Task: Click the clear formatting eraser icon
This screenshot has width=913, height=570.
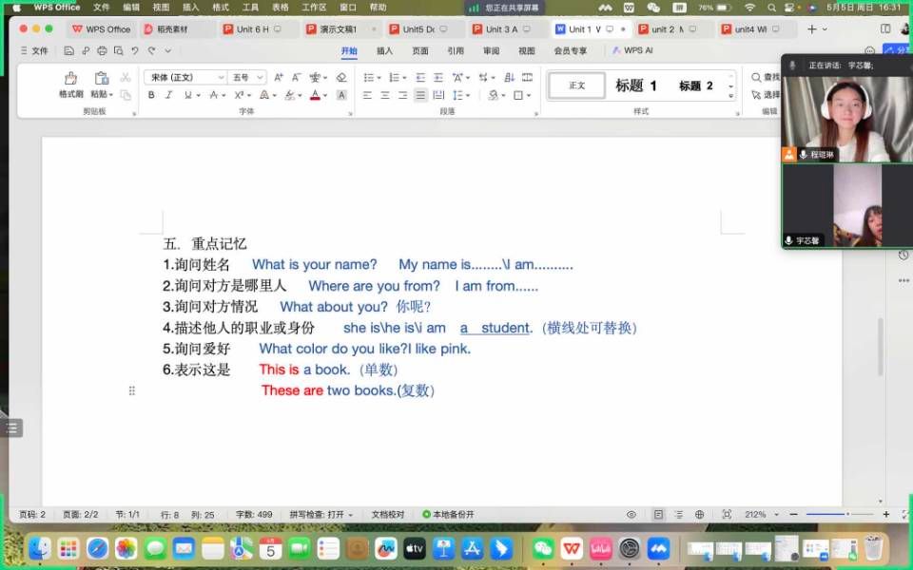Action: [x=341, y=77]
